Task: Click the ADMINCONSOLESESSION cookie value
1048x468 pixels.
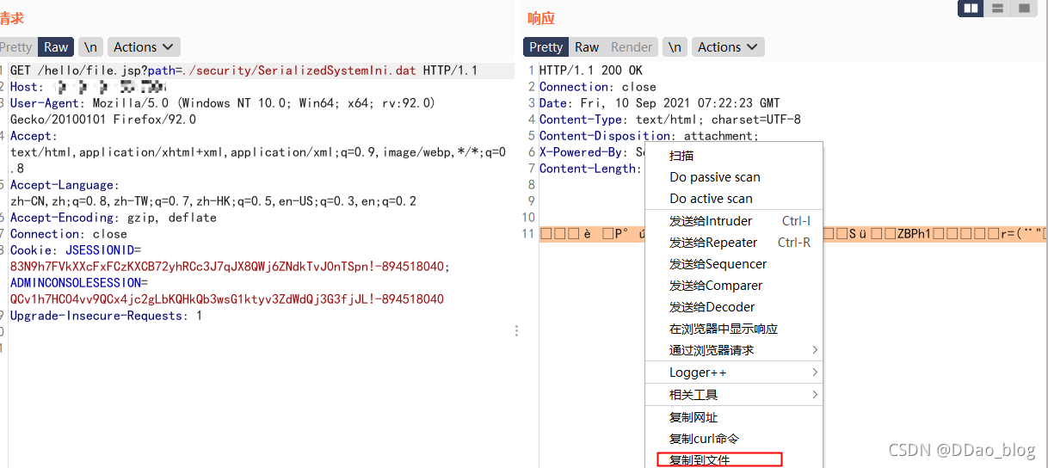Action: (x=227, y=299)
